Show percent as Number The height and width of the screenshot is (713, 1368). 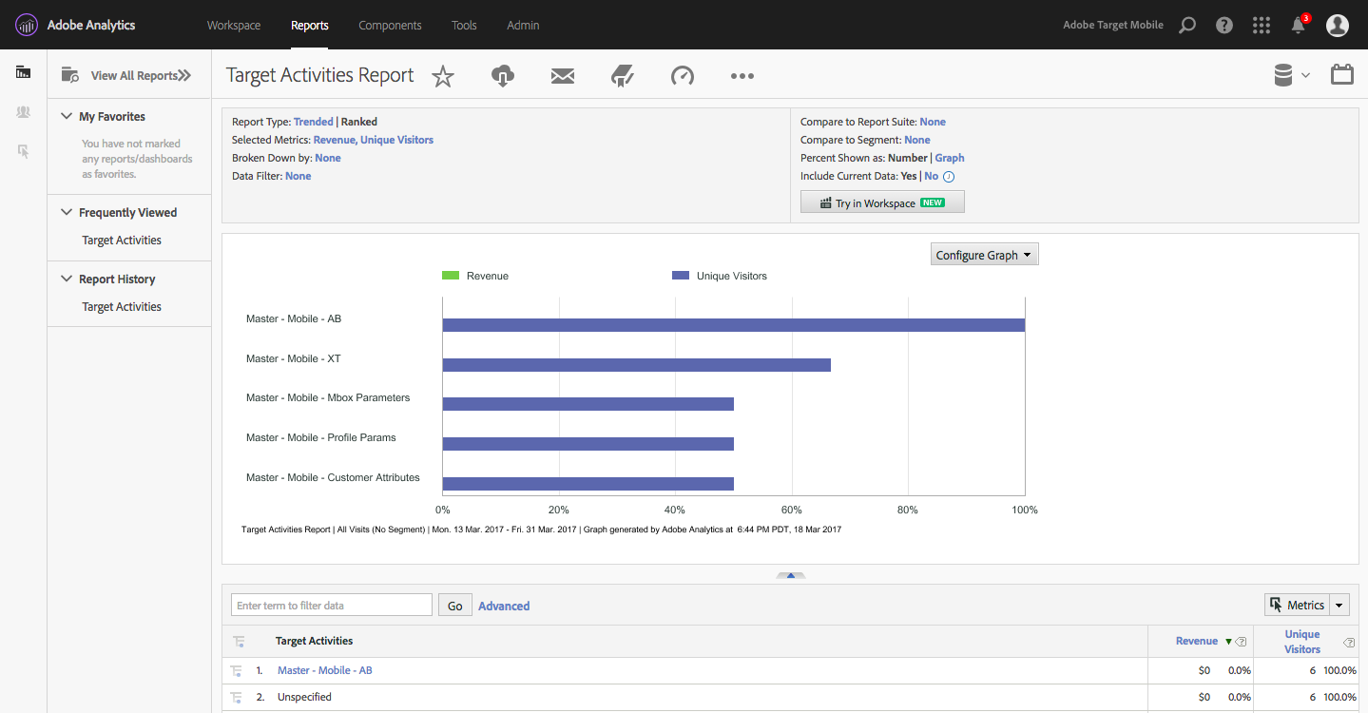point(908,158)
